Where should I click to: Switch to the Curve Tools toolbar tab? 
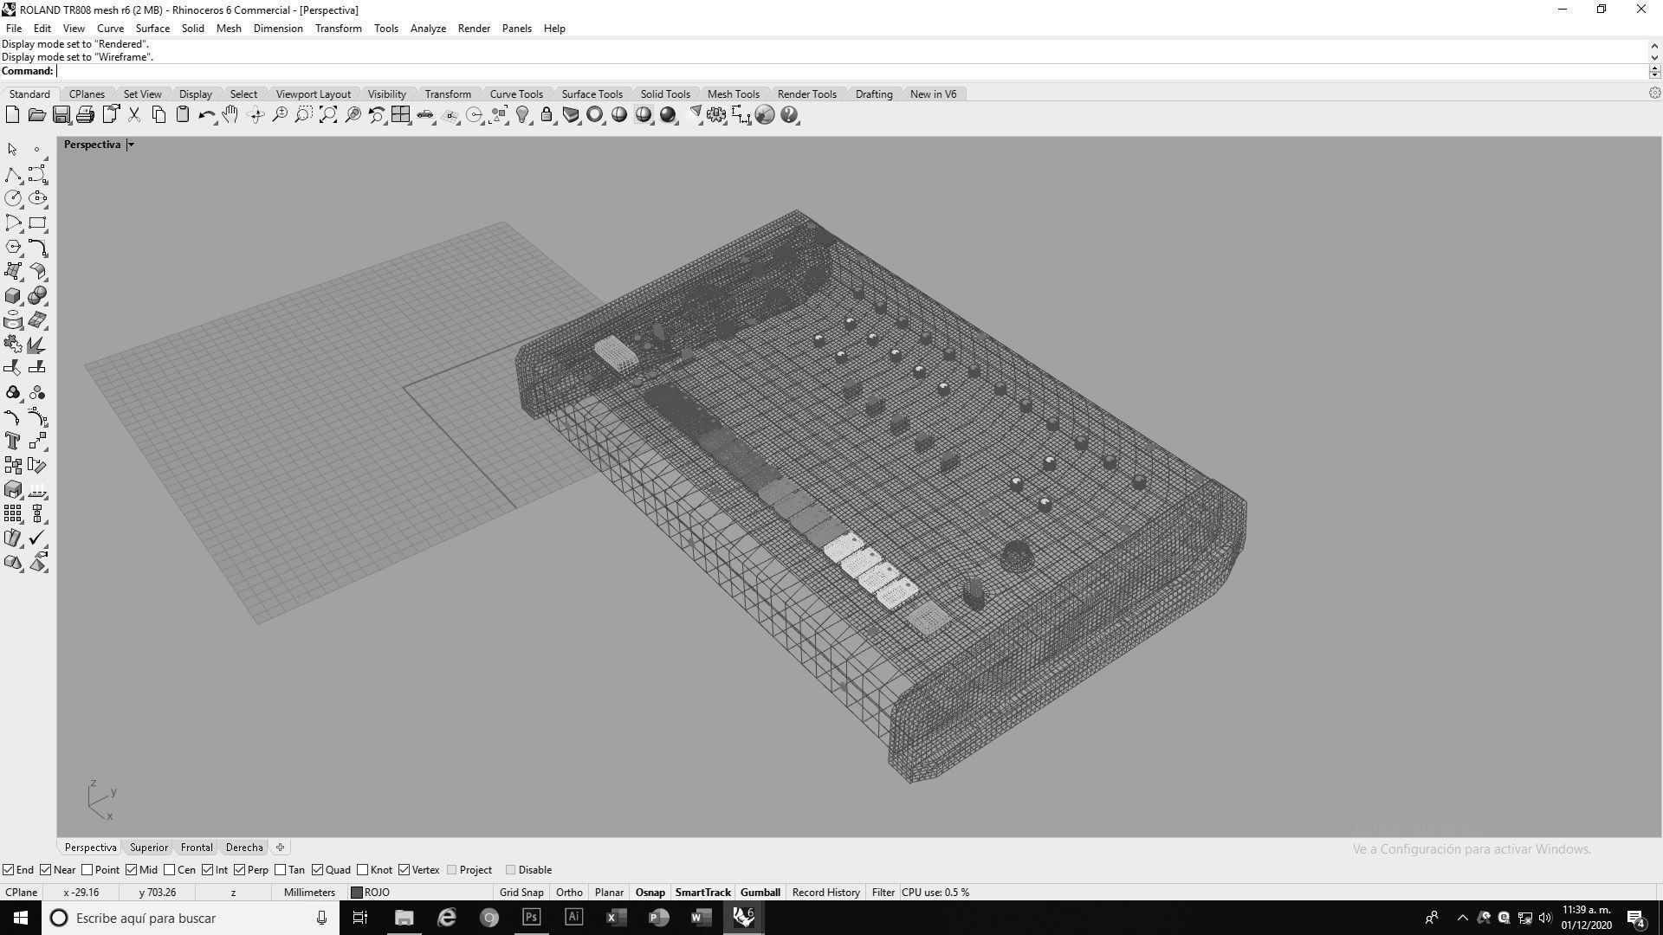pyautogui.click(x=516, y=94)
